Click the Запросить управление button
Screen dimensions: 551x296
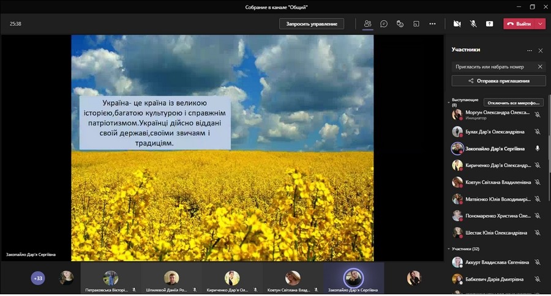pos(312,24)
